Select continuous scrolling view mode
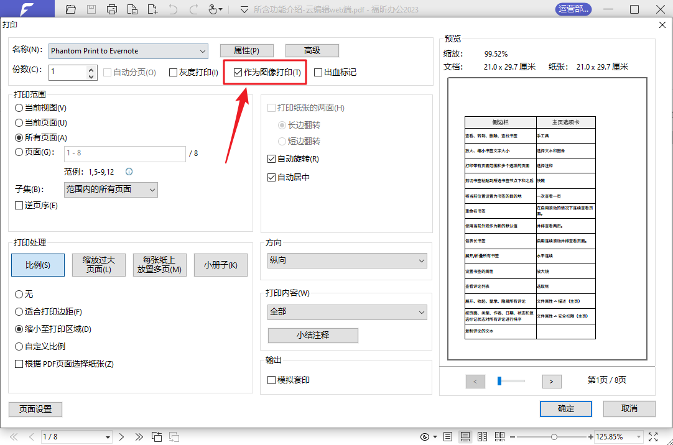 click(x=465, y=436)
